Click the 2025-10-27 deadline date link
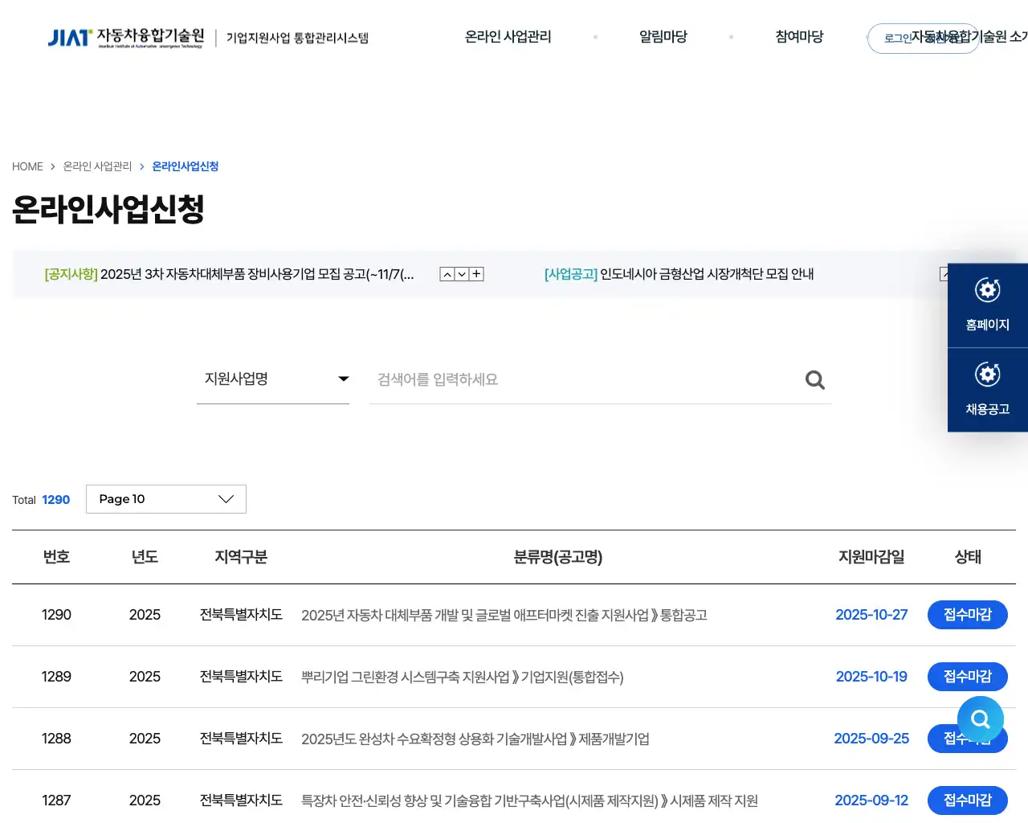Screen dimensions: 1028x823 pos(871,614)
